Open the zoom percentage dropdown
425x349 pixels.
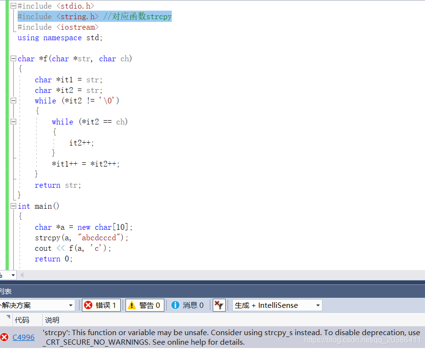point(13,275)
